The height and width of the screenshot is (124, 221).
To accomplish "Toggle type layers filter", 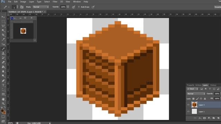I will (210, 89).
